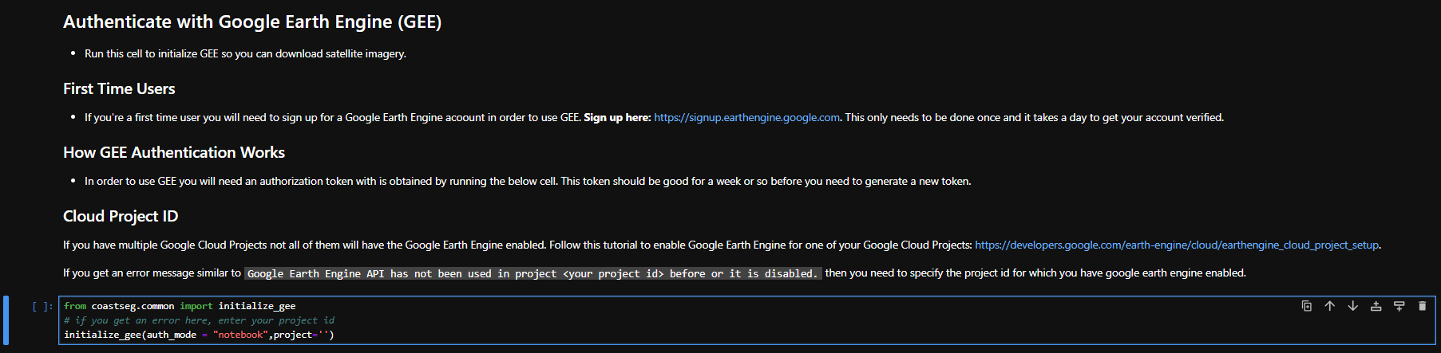Collapse the code cell using the blue bar

(x=6, y=320)
